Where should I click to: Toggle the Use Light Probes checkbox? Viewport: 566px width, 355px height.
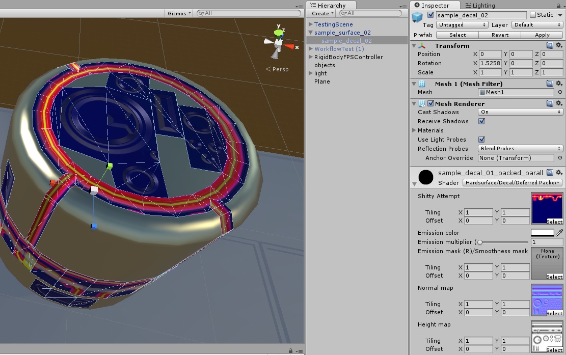pos(481,139)
